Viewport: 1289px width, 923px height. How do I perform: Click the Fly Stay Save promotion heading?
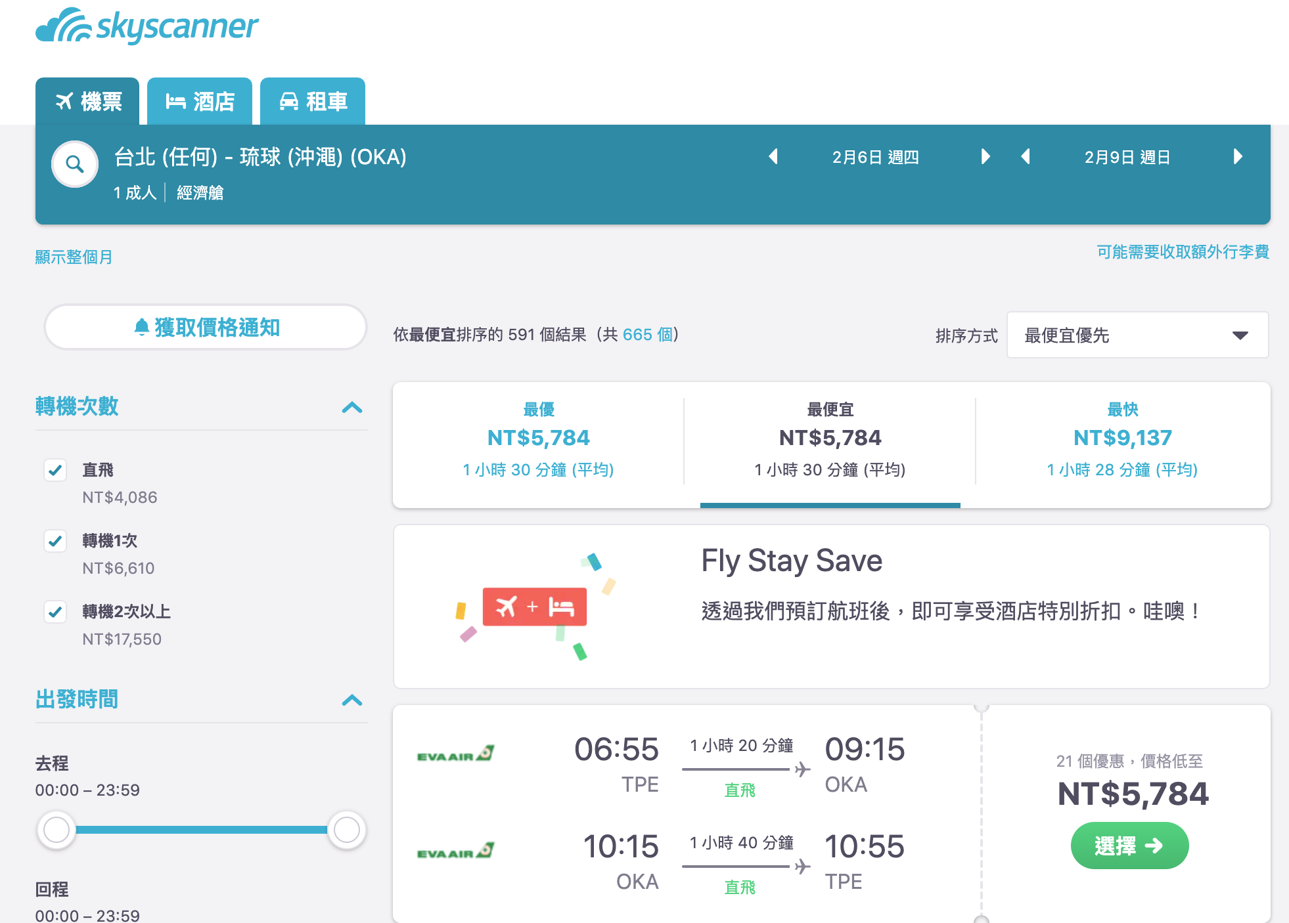[x=792, y=561]
